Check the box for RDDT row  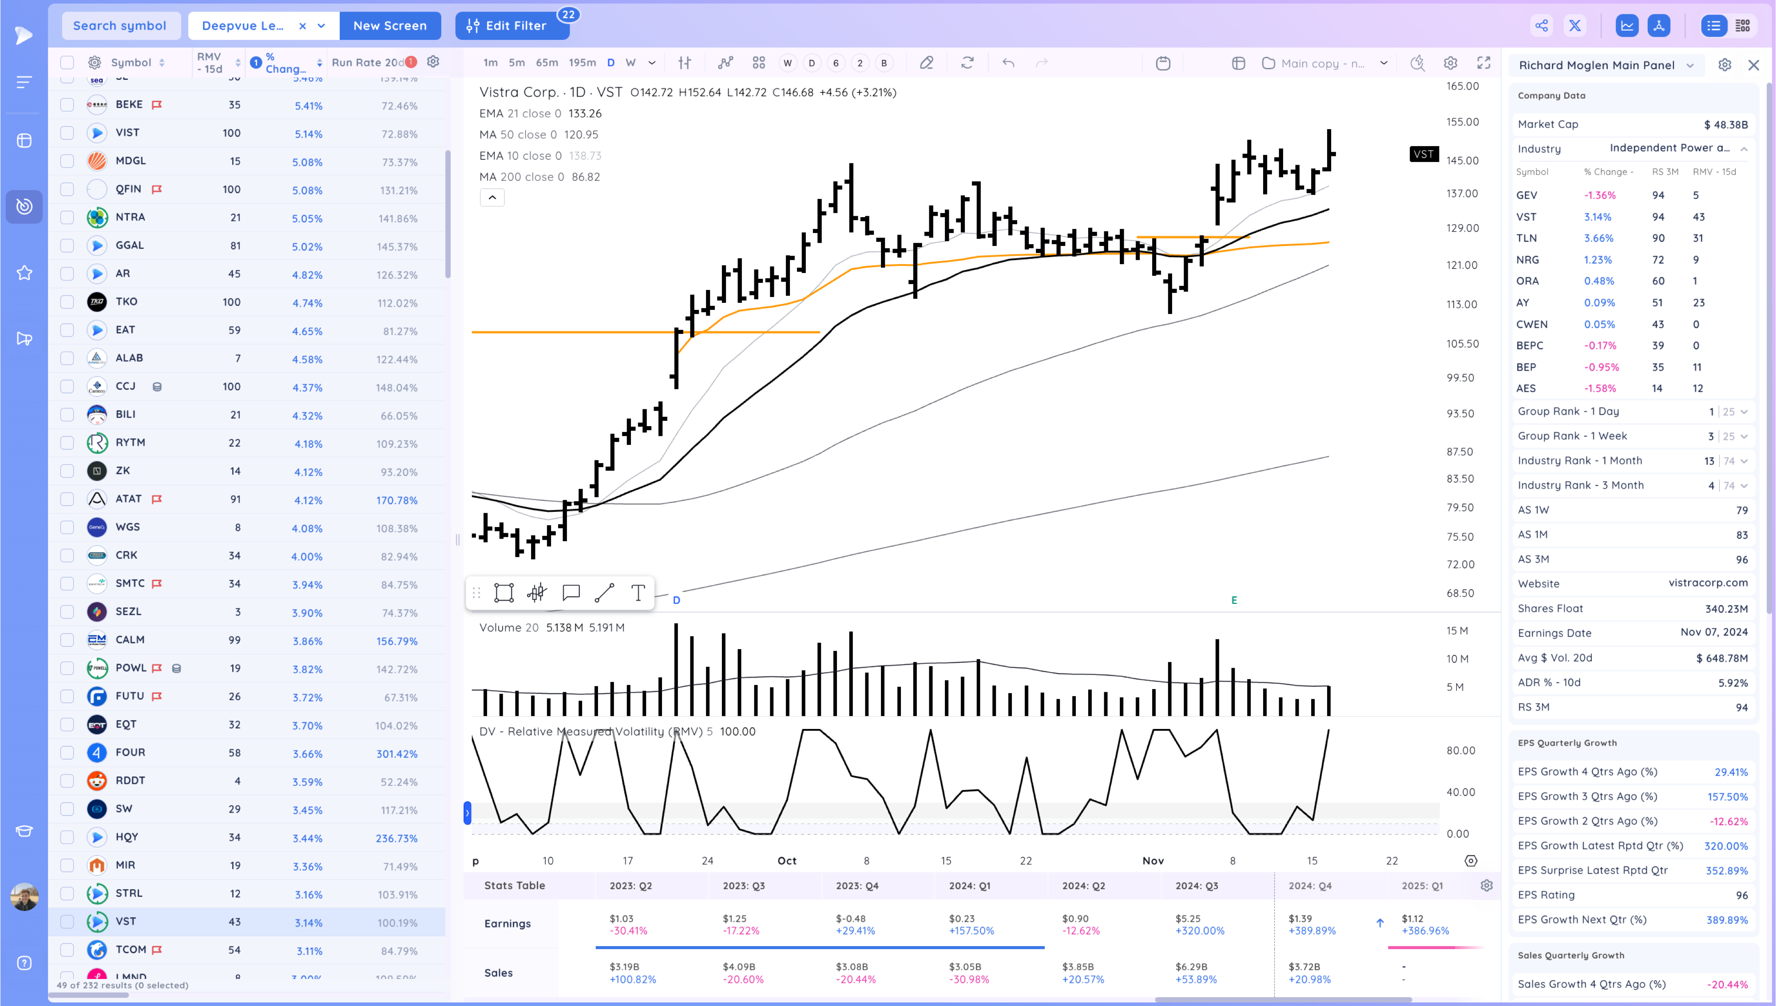(67, 781)
